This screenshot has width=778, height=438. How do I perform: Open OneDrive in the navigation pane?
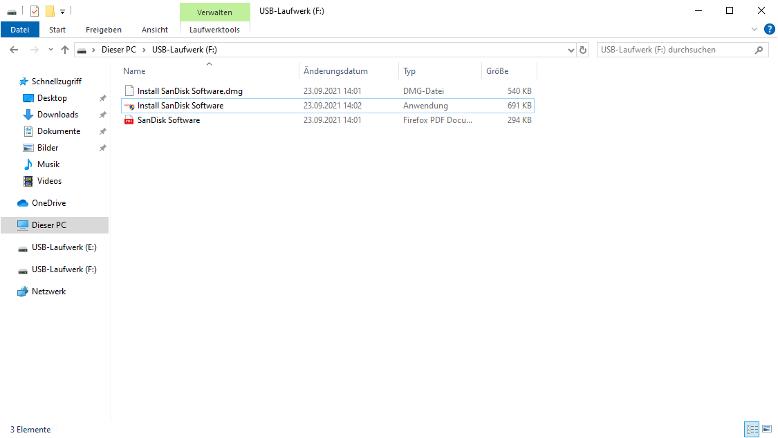(x=48, y=203)
